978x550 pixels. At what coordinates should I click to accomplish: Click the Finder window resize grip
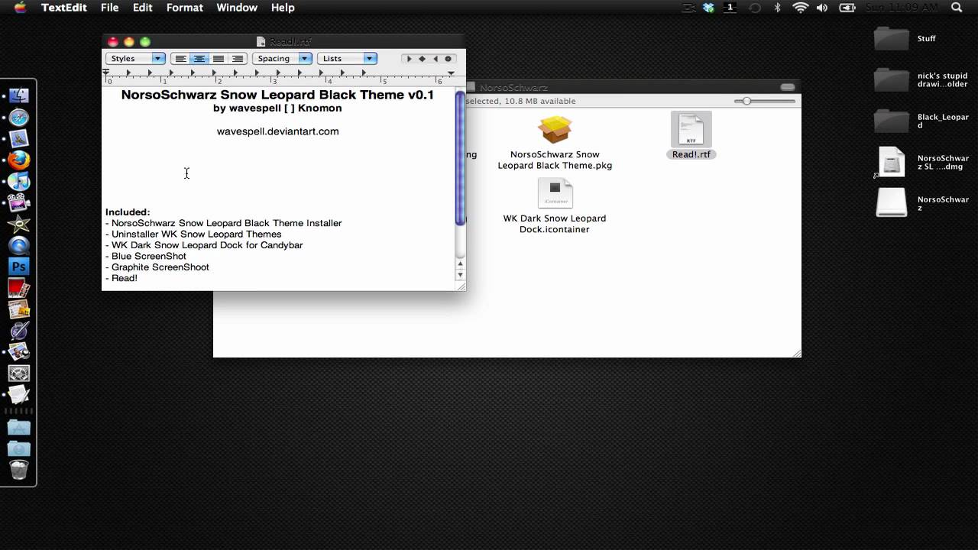[796, 352]
